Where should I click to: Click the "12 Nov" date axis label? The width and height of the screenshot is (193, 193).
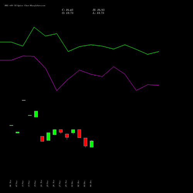[x=29, y=183]
